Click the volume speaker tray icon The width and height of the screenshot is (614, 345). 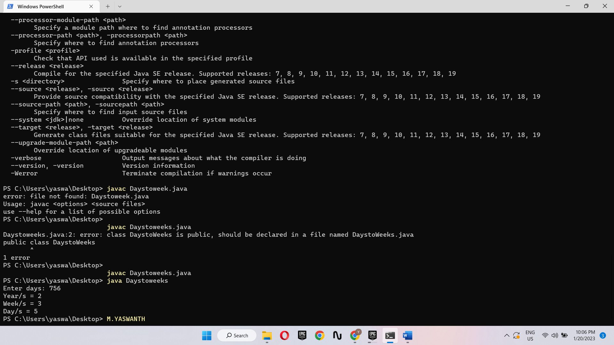554,335
